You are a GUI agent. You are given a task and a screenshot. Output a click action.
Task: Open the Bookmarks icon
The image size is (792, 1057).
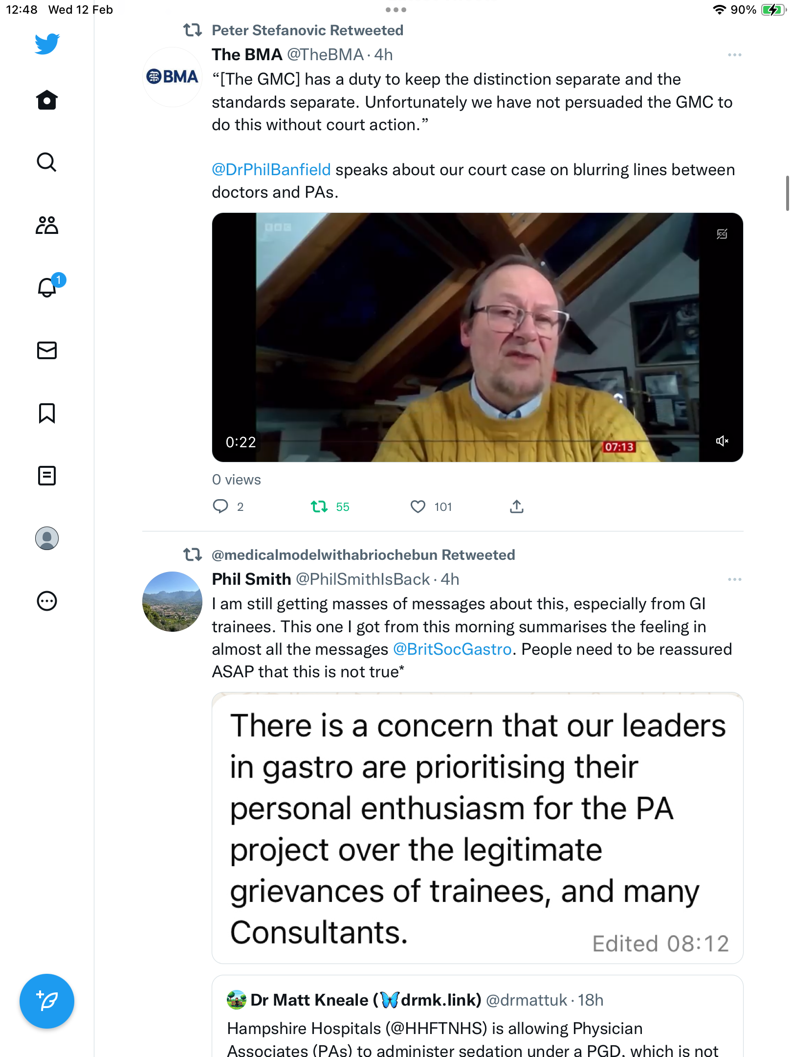click(x=47, y=413)
